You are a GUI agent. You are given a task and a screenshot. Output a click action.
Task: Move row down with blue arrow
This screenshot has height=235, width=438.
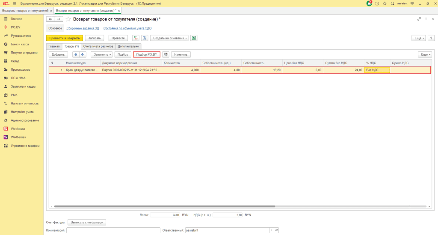pyautogui.click(x=83, y=54)
